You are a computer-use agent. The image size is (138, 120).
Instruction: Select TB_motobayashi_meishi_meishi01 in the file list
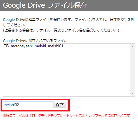point(34,46)
